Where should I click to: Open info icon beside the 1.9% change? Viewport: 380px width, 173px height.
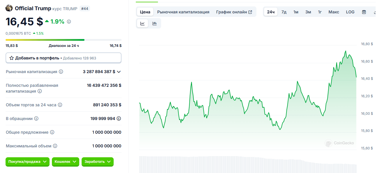coord(69,22)
